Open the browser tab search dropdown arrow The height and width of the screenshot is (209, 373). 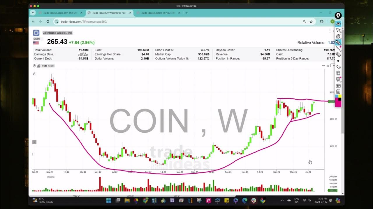[33, 13]
